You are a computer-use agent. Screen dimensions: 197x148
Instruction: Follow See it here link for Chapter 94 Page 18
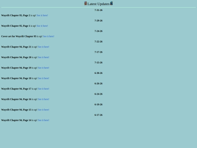coord(43,78)
